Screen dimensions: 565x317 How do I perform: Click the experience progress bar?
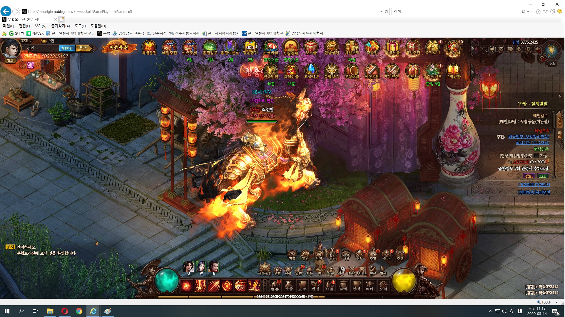[x=285, y=297]
